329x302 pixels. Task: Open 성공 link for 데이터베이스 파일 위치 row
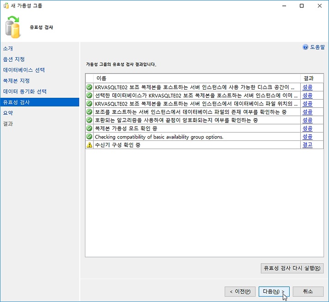308,104
